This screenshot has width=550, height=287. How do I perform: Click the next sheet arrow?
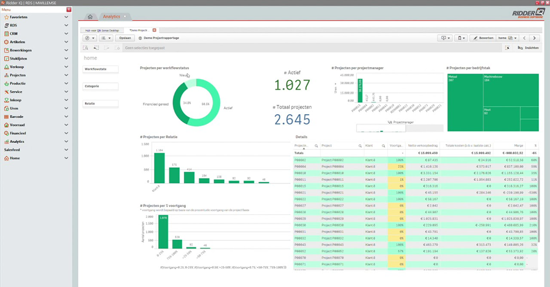click(x=534, y=38)
